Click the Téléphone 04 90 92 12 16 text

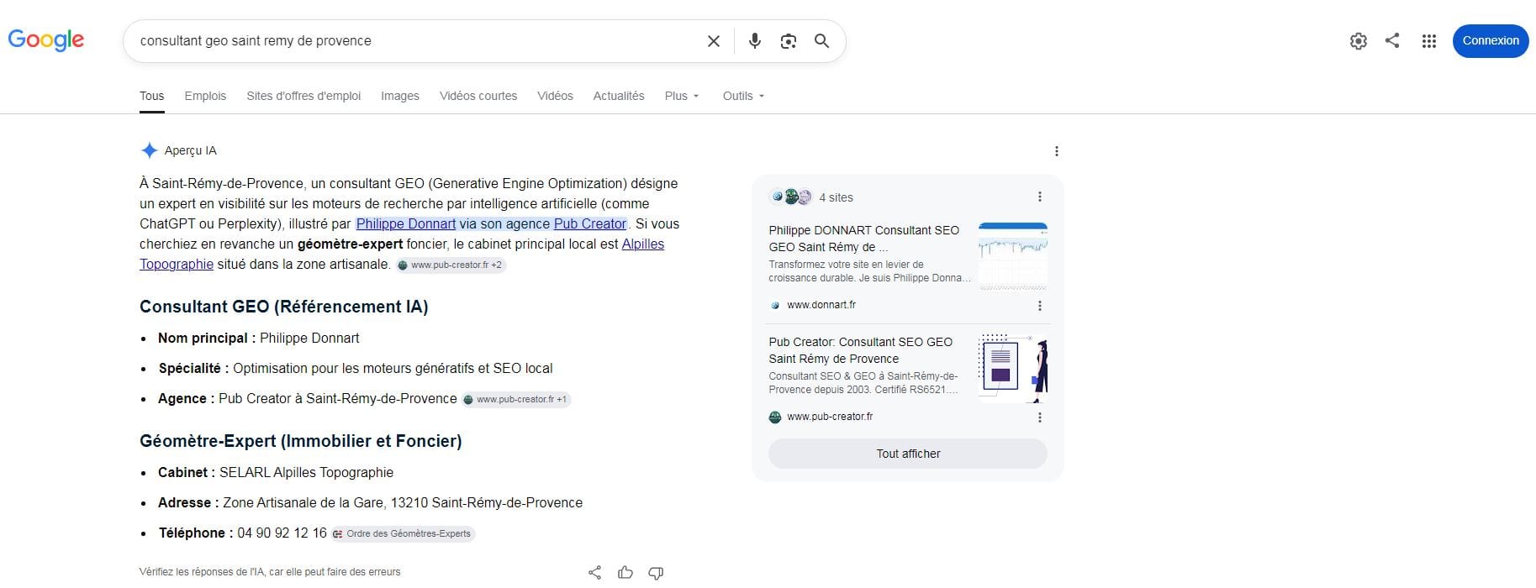pyautogui.click(x=243, y=533)
